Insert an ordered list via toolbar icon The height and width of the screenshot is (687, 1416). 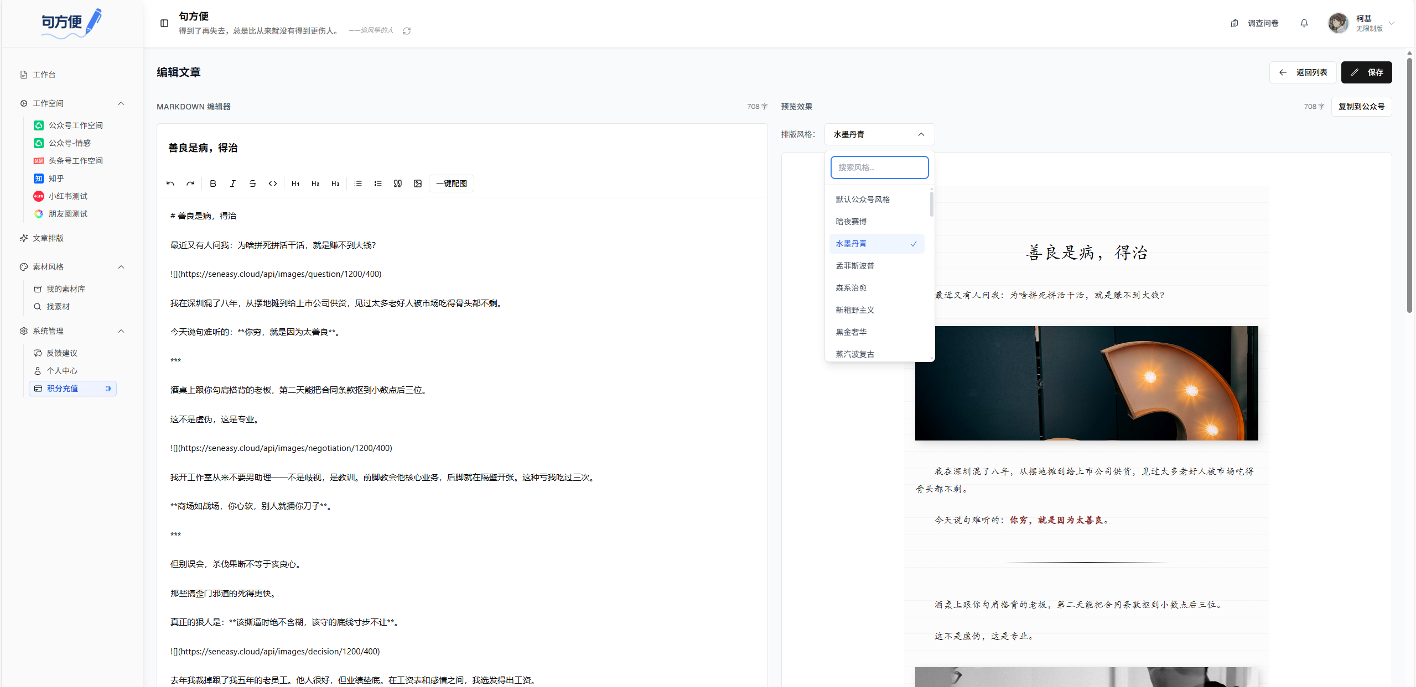378,183
